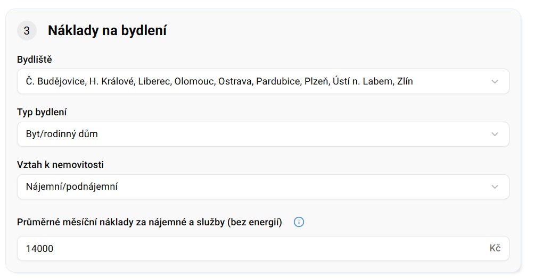Expand the Vztah k nemovitosti chevron
The height and width of the screenshot is (279, 534).
pyautogui.click(x=495, y=187)
